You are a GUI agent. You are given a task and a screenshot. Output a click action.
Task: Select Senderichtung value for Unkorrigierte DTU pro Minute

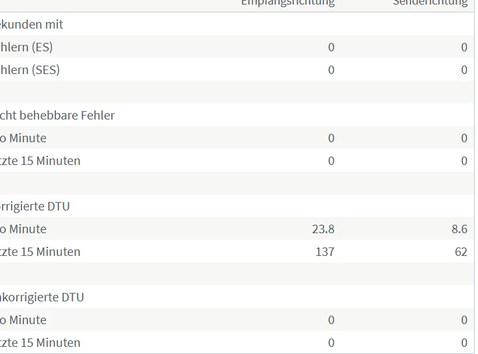(x=464, y=320)
